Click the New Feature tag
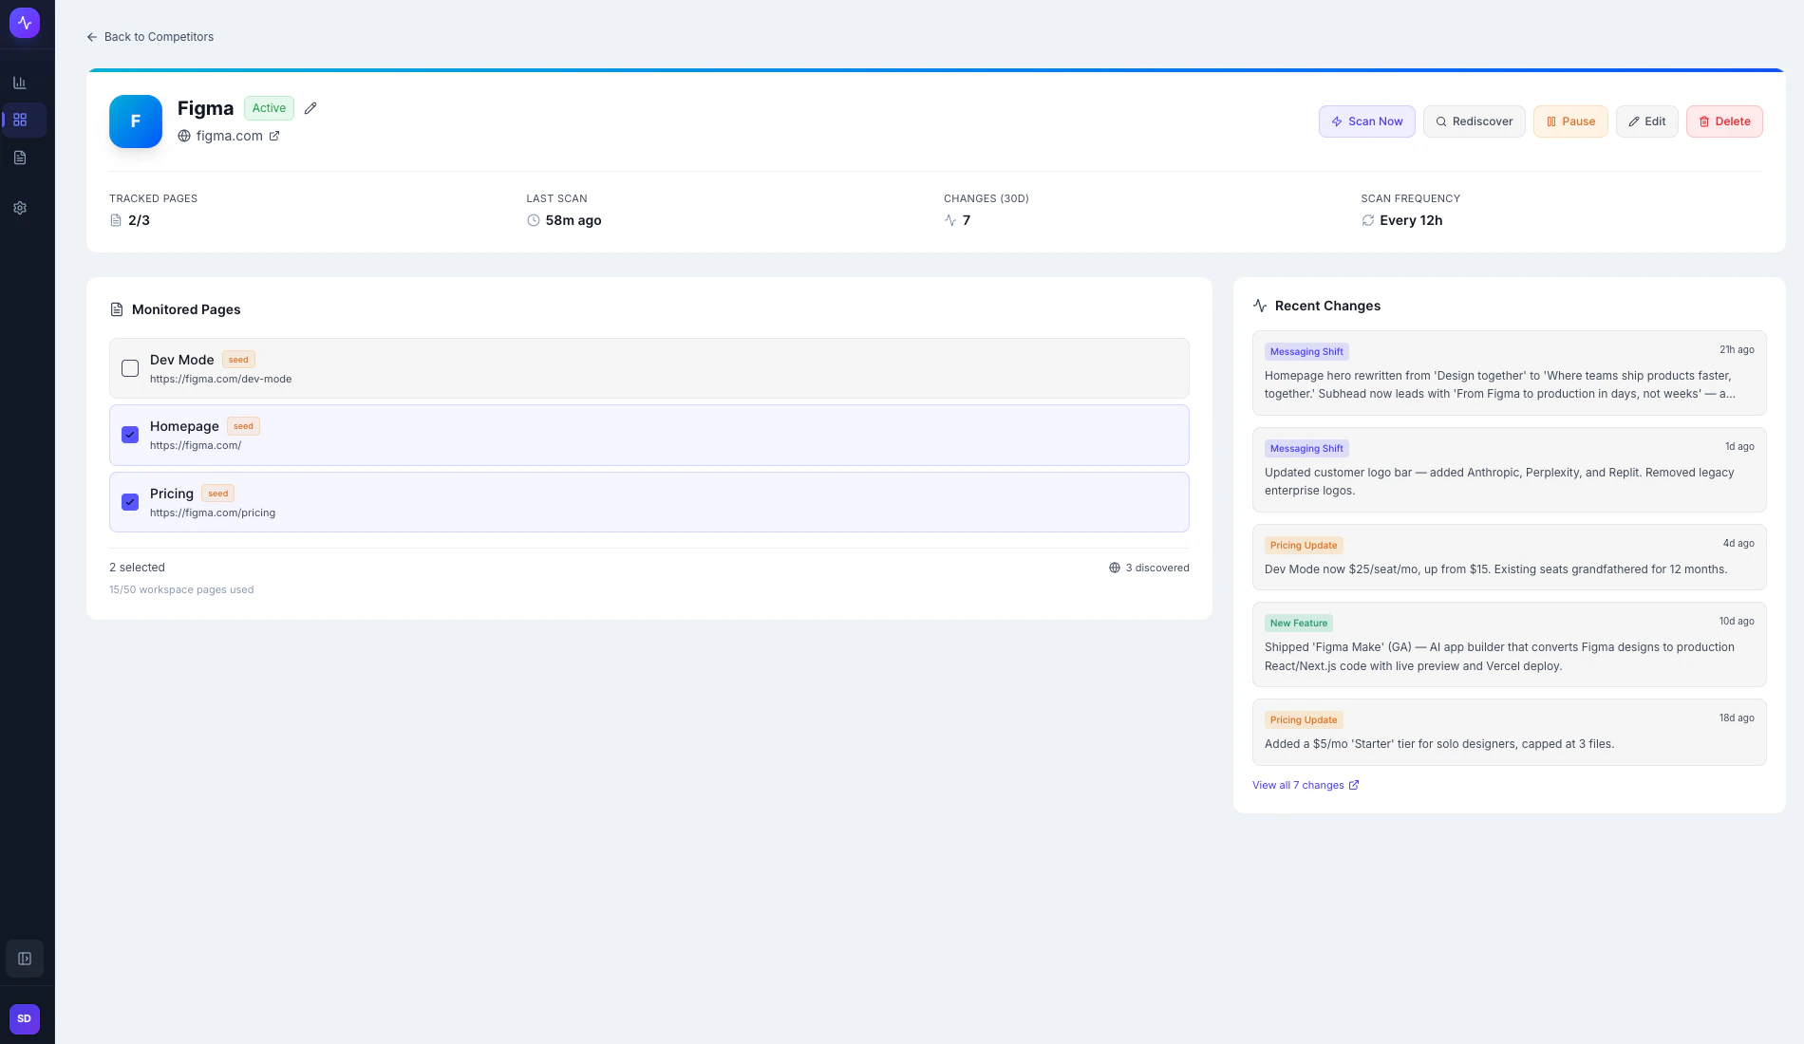The image size is (1804, 1044). point(1299,624)
